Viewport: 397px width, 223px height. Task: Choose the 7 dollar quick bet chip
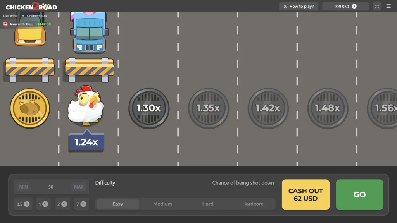81,204
